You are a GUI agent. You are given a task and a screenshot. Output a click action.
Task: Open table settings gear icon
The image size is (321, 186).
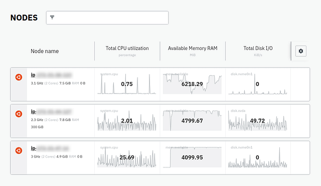(x=301, y=51)
